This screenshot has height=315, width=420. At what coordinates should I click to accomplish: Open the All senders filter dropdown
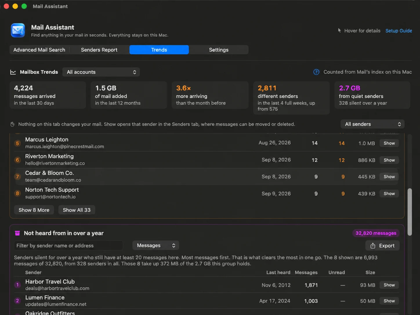372,124
